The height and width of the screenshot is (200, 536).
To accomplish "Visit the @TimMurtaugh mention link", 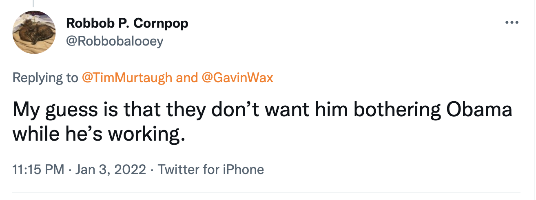I will click(x=127, y=78).
